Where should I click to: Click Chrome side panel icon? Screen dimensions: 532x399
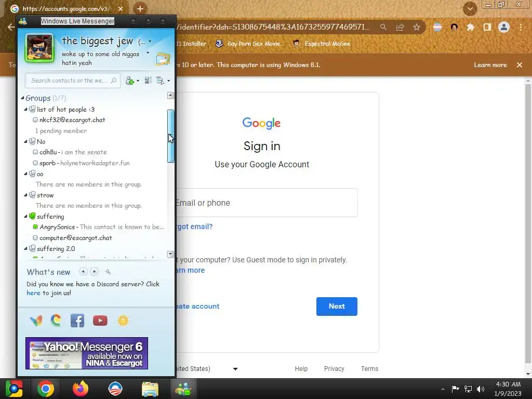point(487,27)
